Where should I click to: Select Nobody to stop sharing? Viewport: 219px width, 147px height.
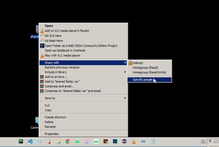[x=138, y=63]
